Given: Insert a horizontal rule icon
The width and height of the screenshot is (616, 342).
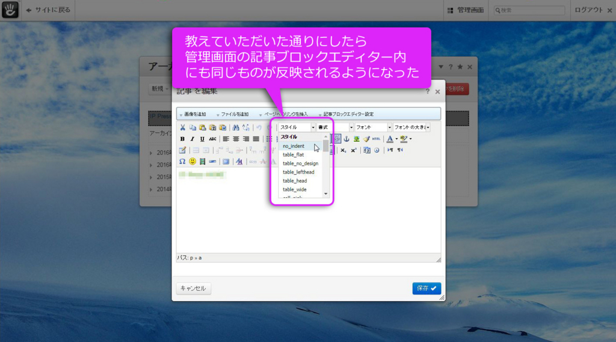Looking at the screenshot, I should click(212, 161).
